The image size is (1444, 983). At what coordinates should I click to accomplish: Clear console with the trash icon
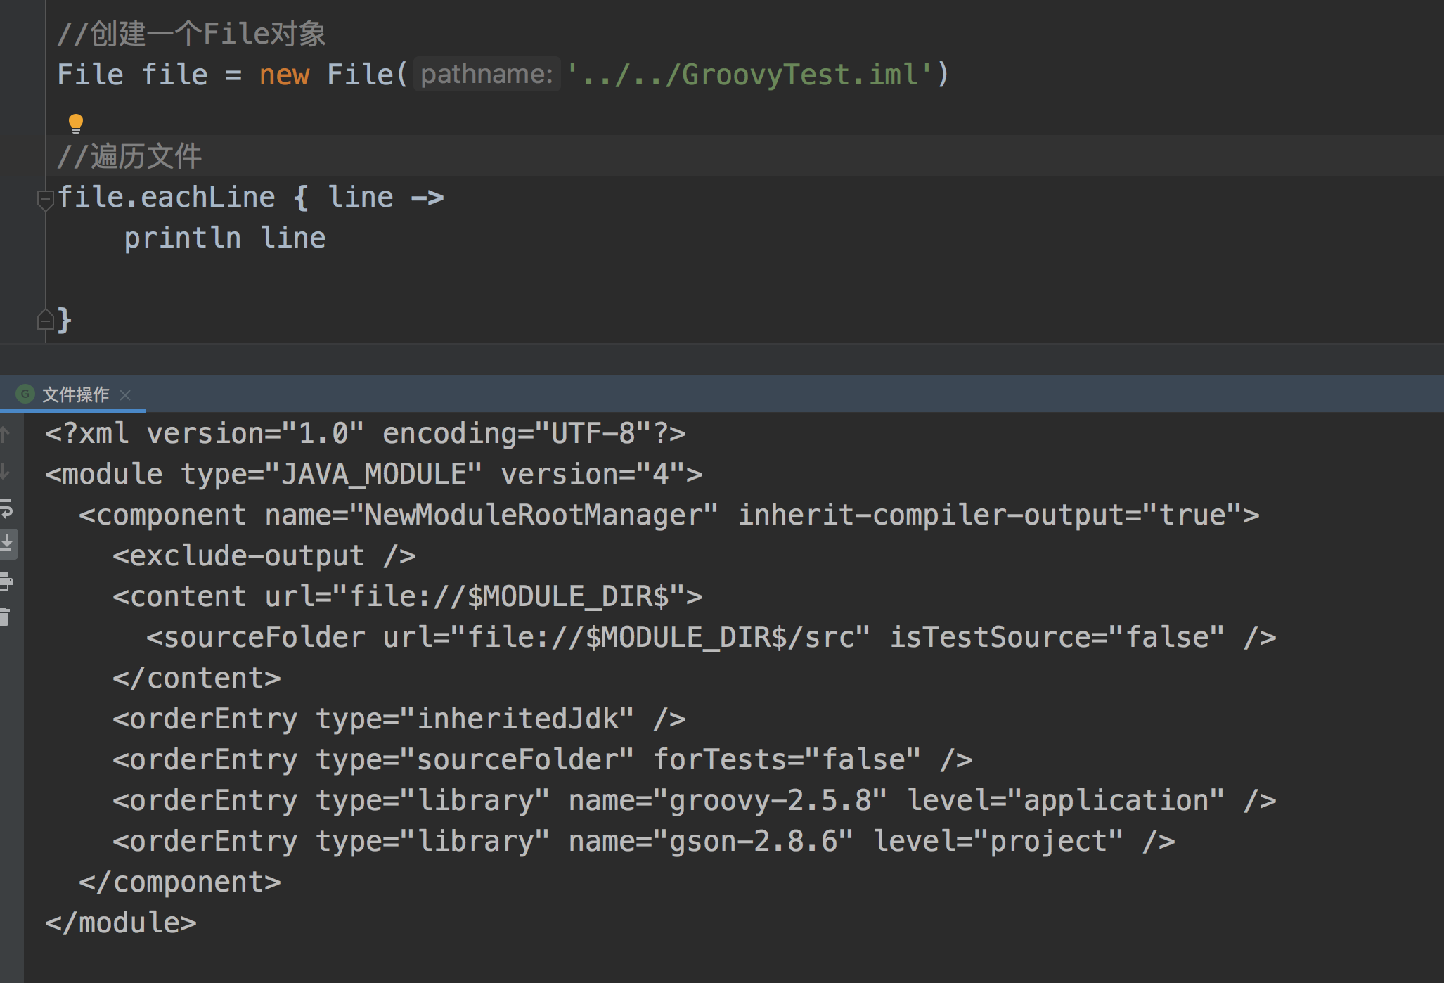pyautogui.click(x=6, y=617)
